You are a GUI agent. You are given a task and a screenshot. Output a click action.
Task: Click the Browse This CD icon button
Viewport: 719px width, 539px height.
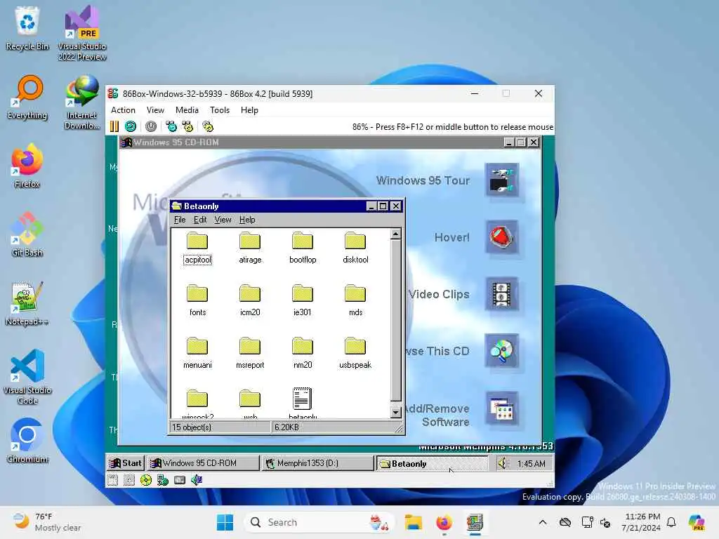501,351
